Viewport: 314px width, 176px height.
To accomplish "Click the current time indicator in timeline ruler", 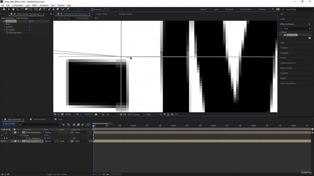I will [93, 126].
